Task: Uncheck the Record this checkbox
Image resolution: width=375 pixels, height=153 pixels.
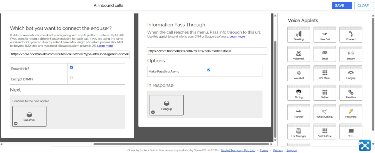Action: pos(71,67)
